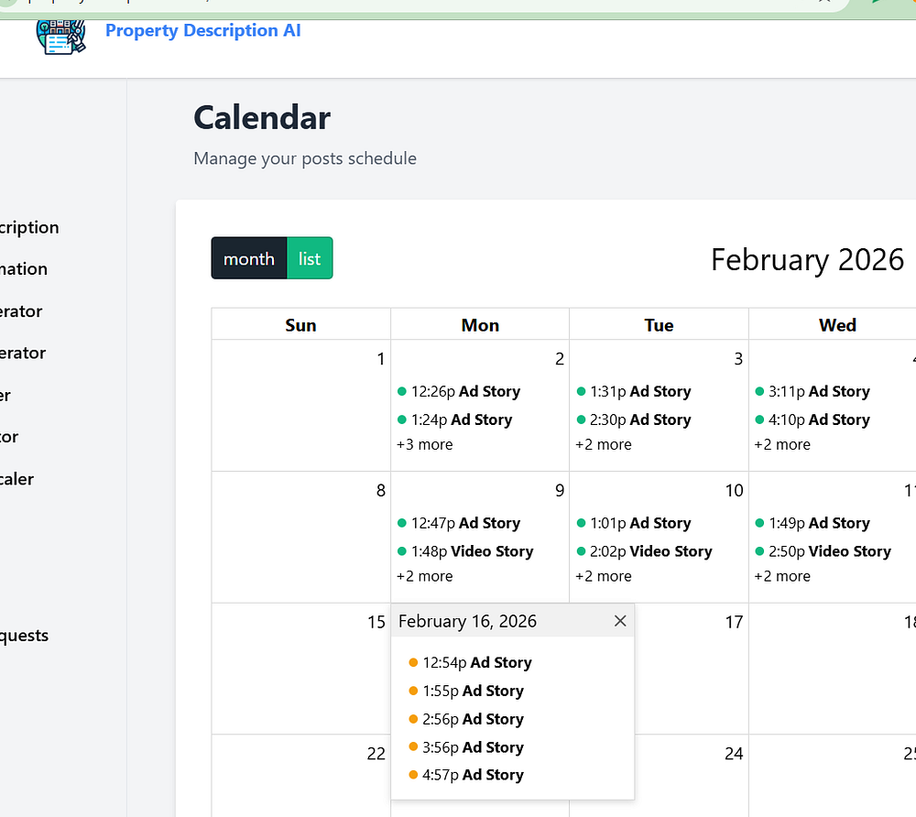The height and width of the screenshot is (817, 916).
Task: Open the 2:56p Ad Story event
Action: pyautogui.click(x=466, y=719)
